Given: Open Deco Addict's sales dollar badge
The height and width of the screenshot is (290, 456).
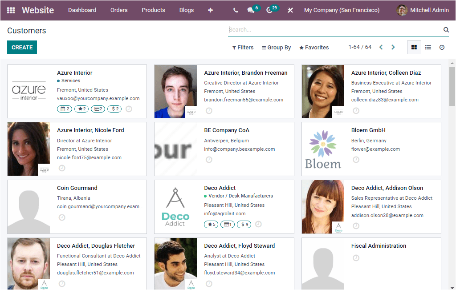Looking at the screenshot, I should tap(244, 224).
